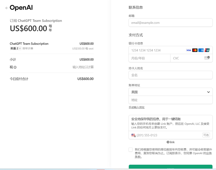Click the 手动输入地址 link
The width and height of the screenshot is (216, 170).
137,107
